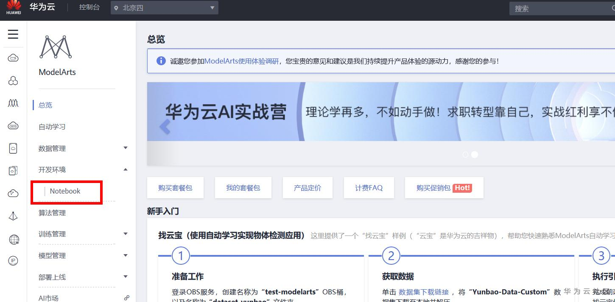The width and height of the screenshot is (615, 302).
Task: Click the blue info icon in notice
Action: [161, 61]
